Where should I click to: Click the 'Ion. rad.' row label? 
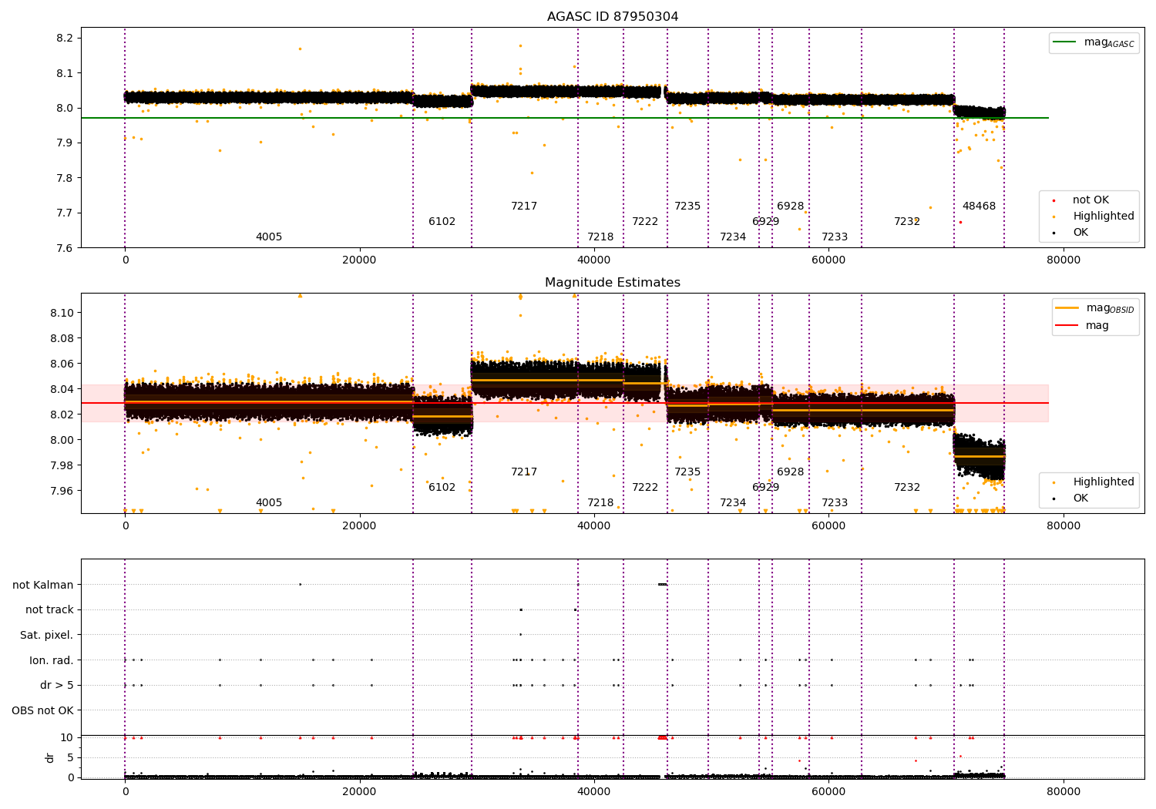click(x=52, y=660)
